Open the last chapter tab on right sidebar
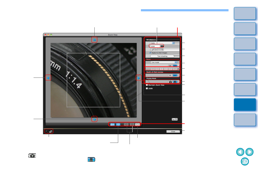 coord(245,120)
